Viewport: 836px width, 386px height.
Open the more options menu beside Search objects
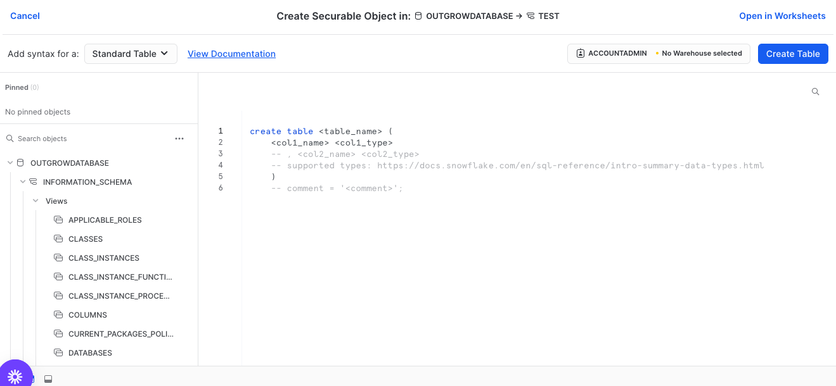(x=179, y=139)
